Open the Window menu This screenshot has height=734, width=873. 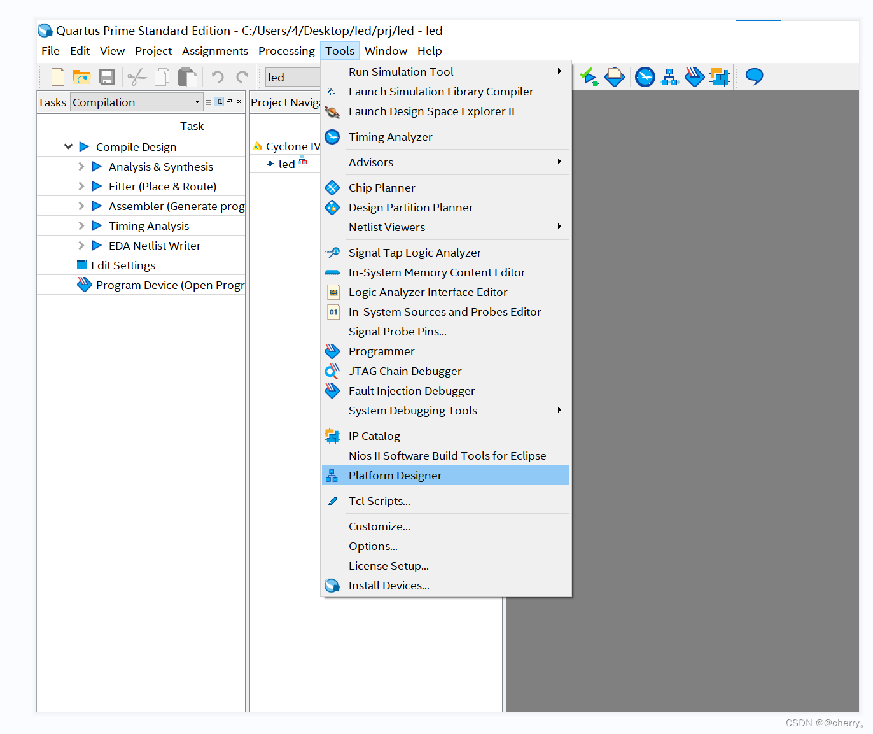coord(386,51)
